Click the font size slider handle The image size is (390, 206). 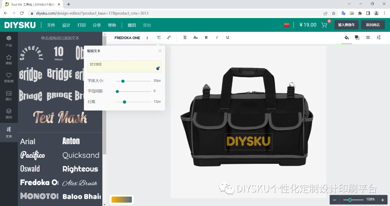pyautogui.click(x=123, y=81)
